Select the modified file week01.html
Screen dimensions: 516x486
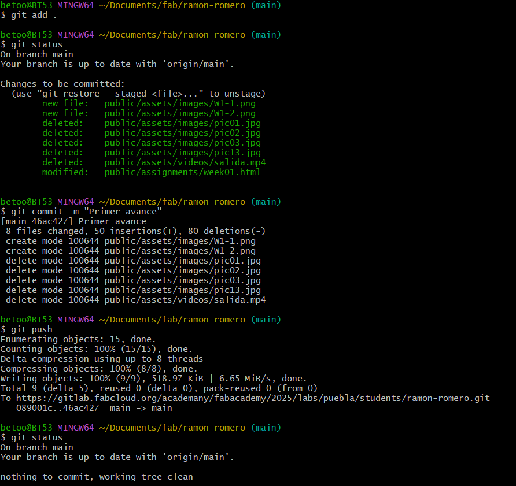pos(182,172)
